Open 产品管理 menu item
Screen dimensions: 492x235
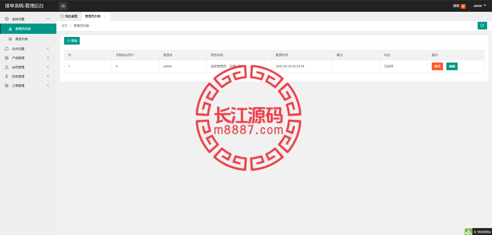(x=28, y=58)
